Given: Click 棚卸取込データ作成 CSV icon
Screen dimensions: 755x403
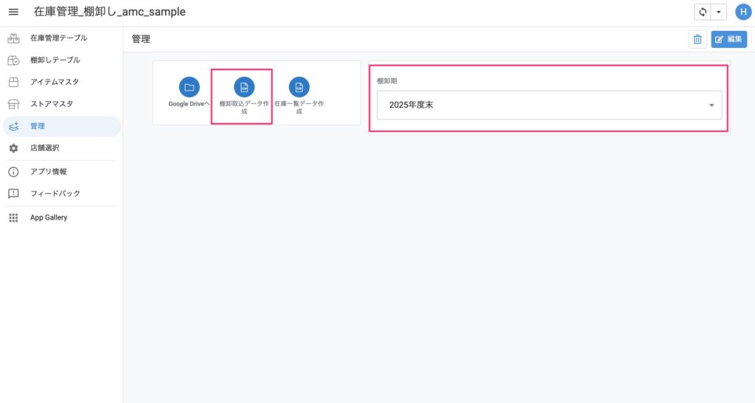Looking at the screenshot, I should coord(244,87).
